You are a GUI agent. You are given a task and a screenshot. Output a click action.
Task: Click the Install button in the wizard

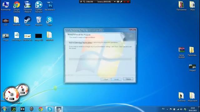tap(116, 79)
